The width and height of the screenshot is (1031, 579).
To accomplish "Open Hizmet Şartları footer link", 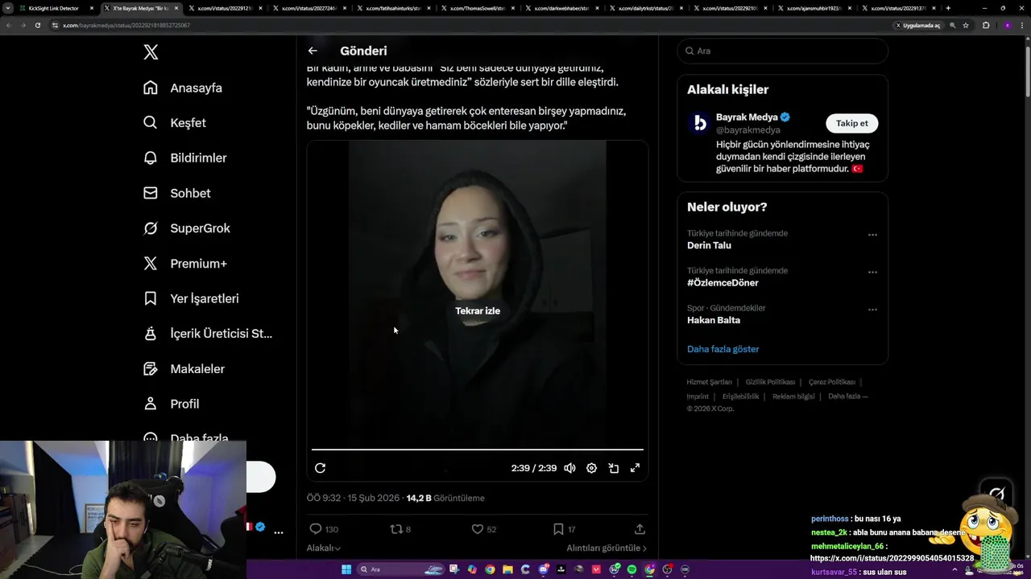I will (x=709, y=382).
